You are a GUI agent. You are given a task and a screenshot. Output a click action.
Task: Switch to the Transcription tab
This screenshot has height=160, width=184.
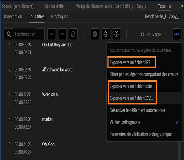(13, 17)
